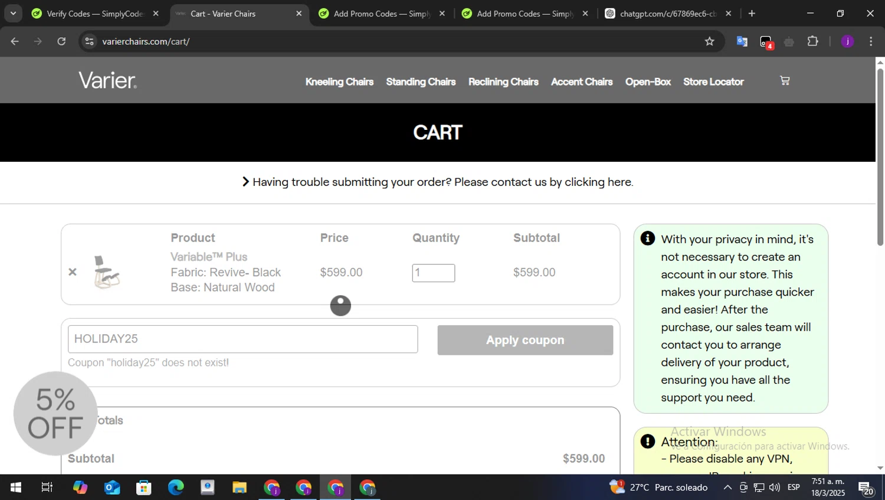This screenshot has width=885, height=500.
Task: Open Windows Start menu
Action: point(16,488)
